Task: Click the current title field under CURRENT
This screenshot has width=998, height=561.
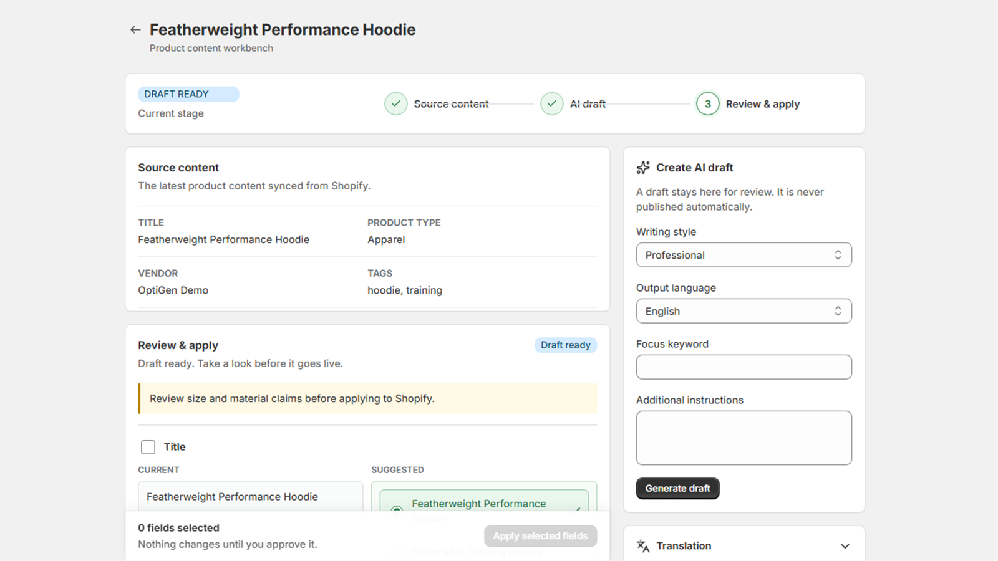Action: [251, 496]
